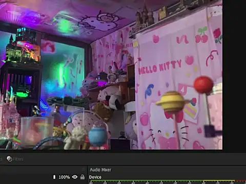
Task: Click the 100% battery level text
Action: tap(64, 177)
